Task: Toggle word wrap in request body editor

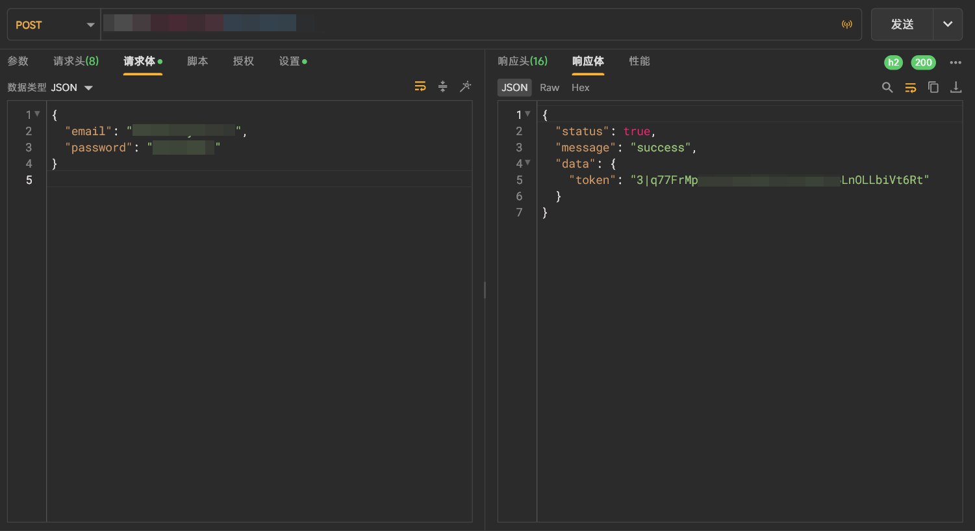Action: (x=420, y=86)
